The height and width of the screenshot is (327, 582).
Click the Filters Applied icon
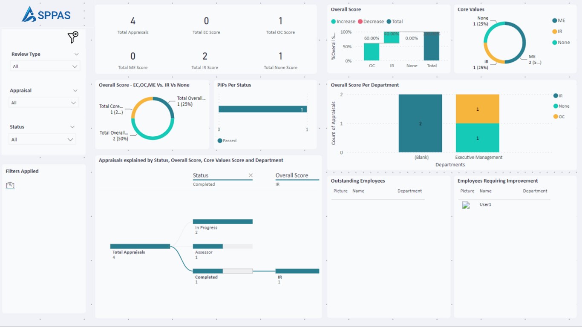[x=10, y=185]
